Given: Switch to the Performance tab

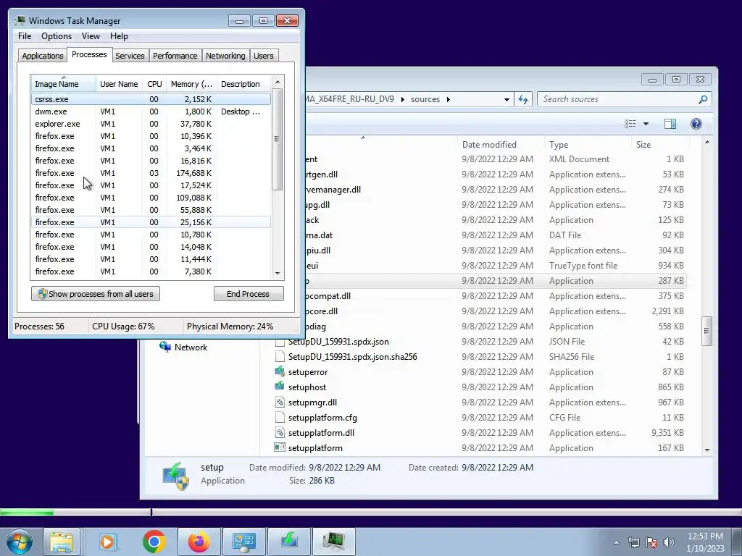Looking at the screenshot, I should coord(175,56).
